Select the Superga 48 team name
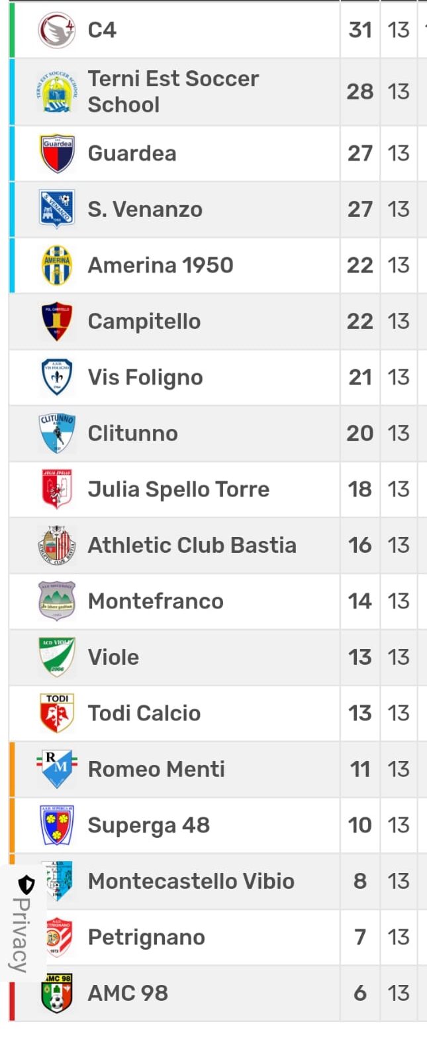The height and width of the screenshot is (1038, 427). point(149,825)
